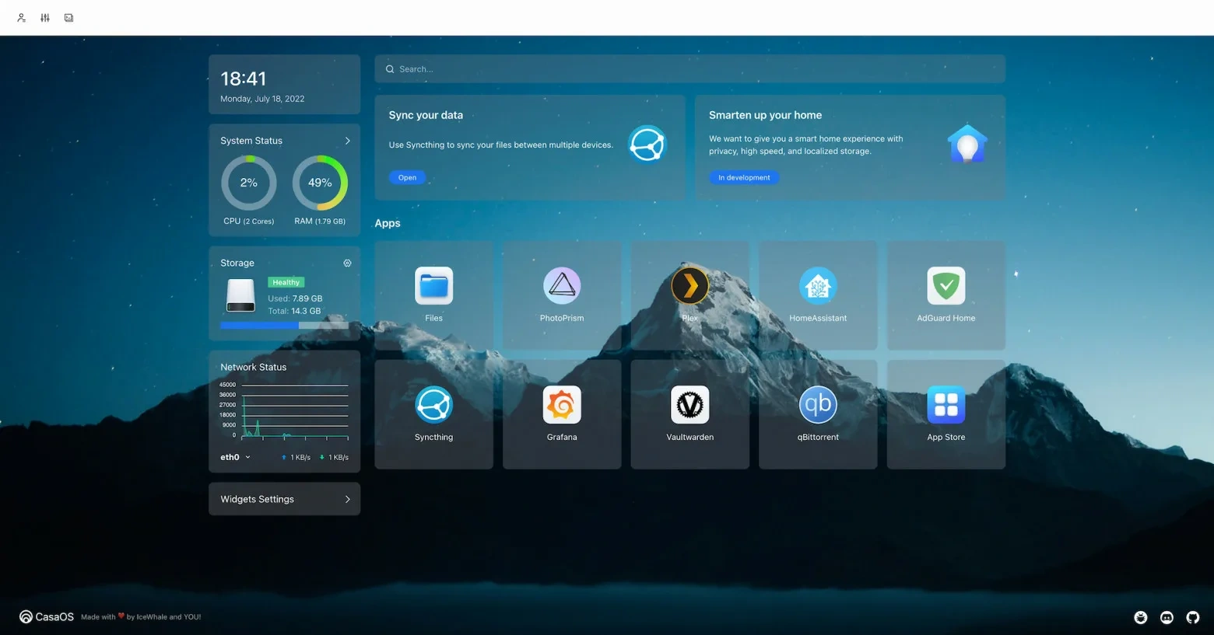1214x635 pixels.
Task: Click the Open button for Syncthing
Action: 407,178
